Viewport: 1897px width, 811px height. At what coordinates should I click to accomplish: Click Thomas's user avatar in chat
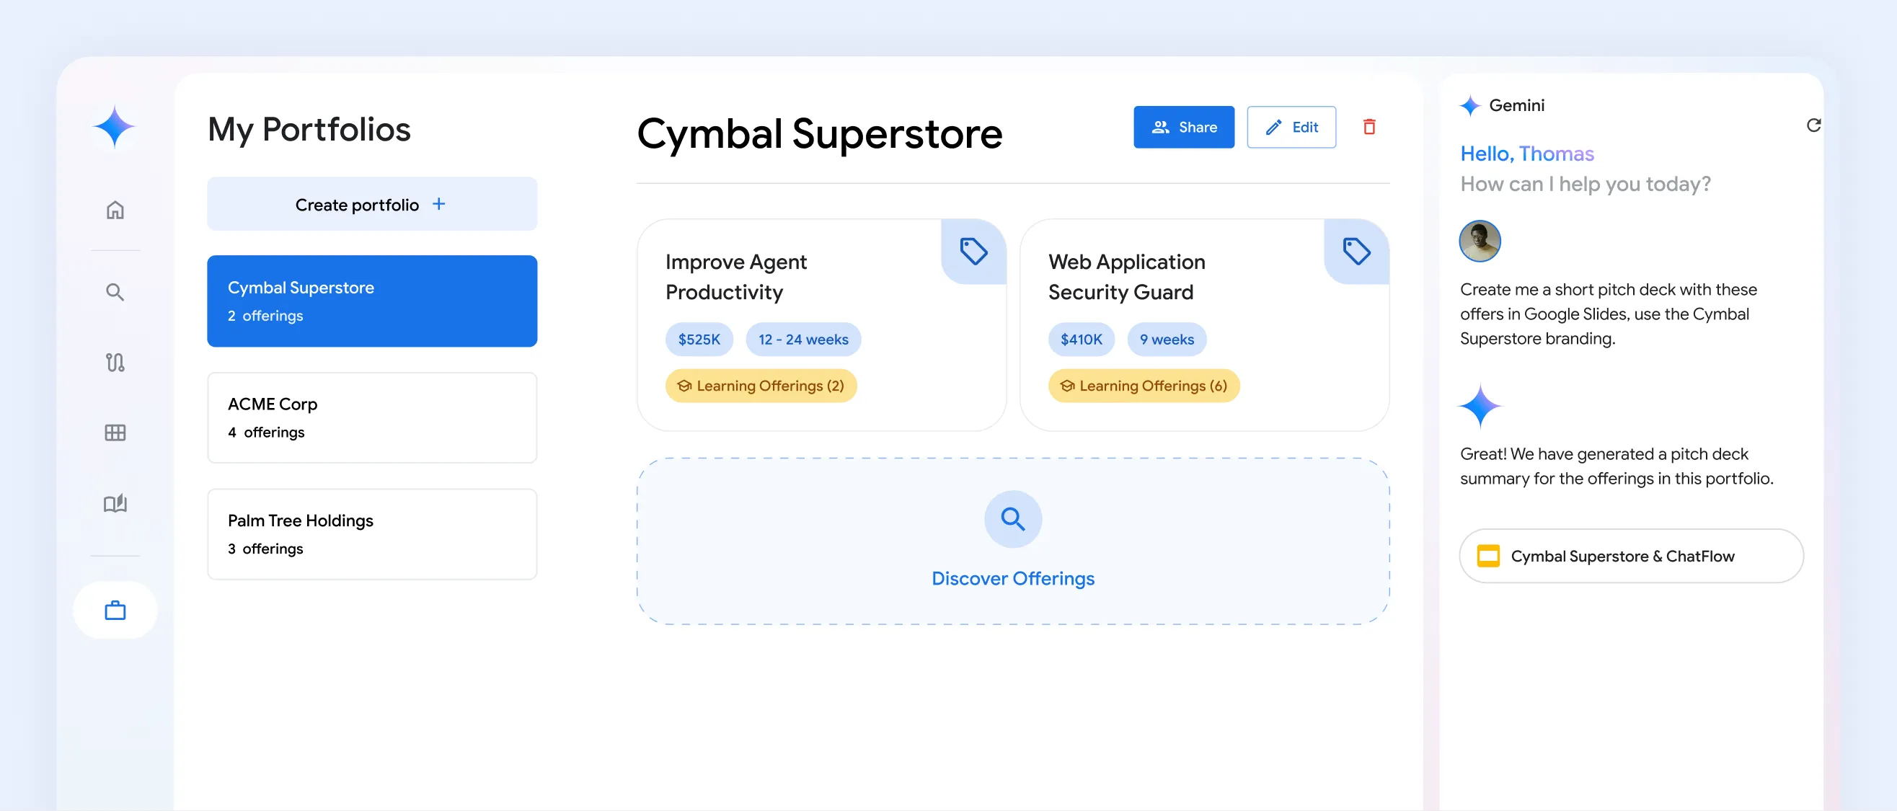(x=1480, y=241)
